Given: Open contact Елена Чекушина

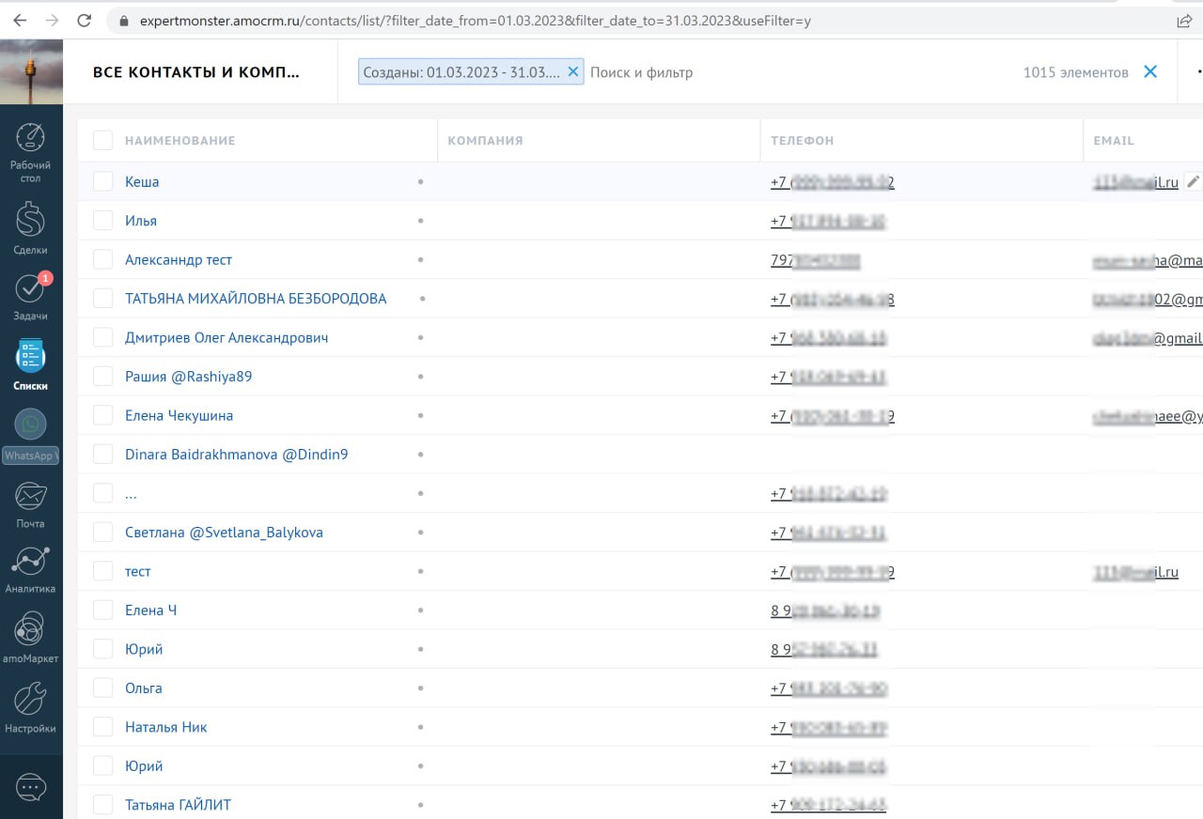Looking at the screenshot, I should coord(179,415).
